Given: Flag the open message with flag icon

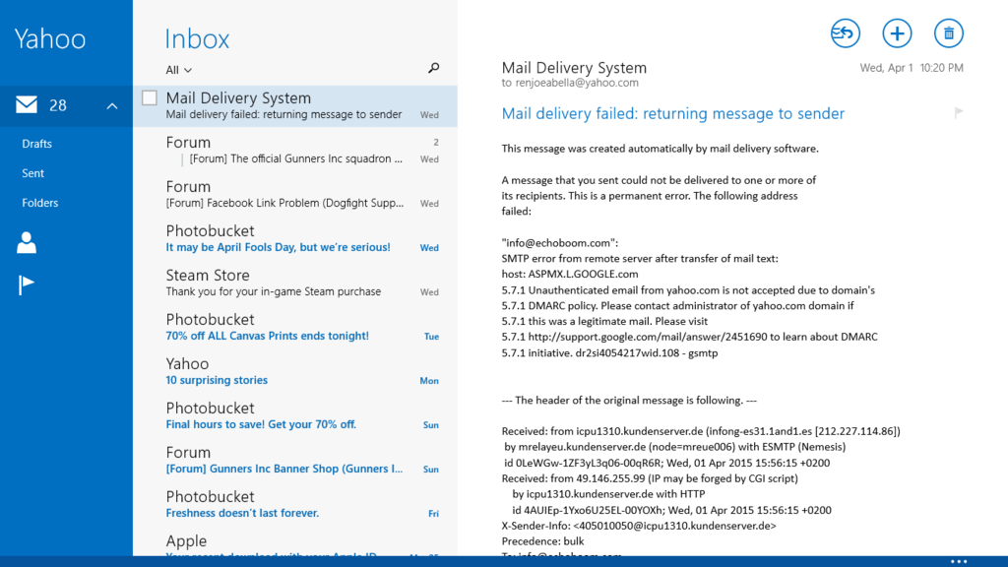Looking at the screenshot, I should pos(959,113).
